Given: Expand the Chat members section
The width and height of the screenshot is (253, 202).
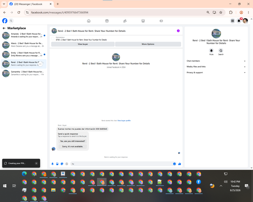Looking at the screenshot, I should click(216, 61).
